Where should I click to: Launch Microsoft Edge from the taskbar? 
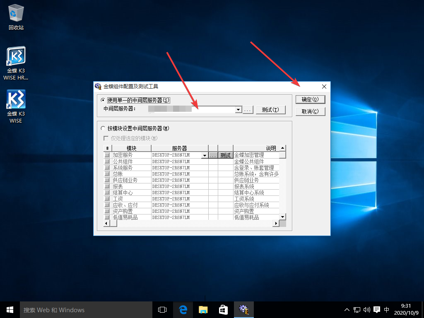(x=183, y=309)
